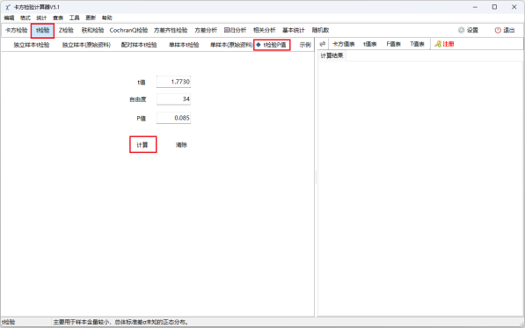Maximize the calculator window

click(x=494, y=7)
